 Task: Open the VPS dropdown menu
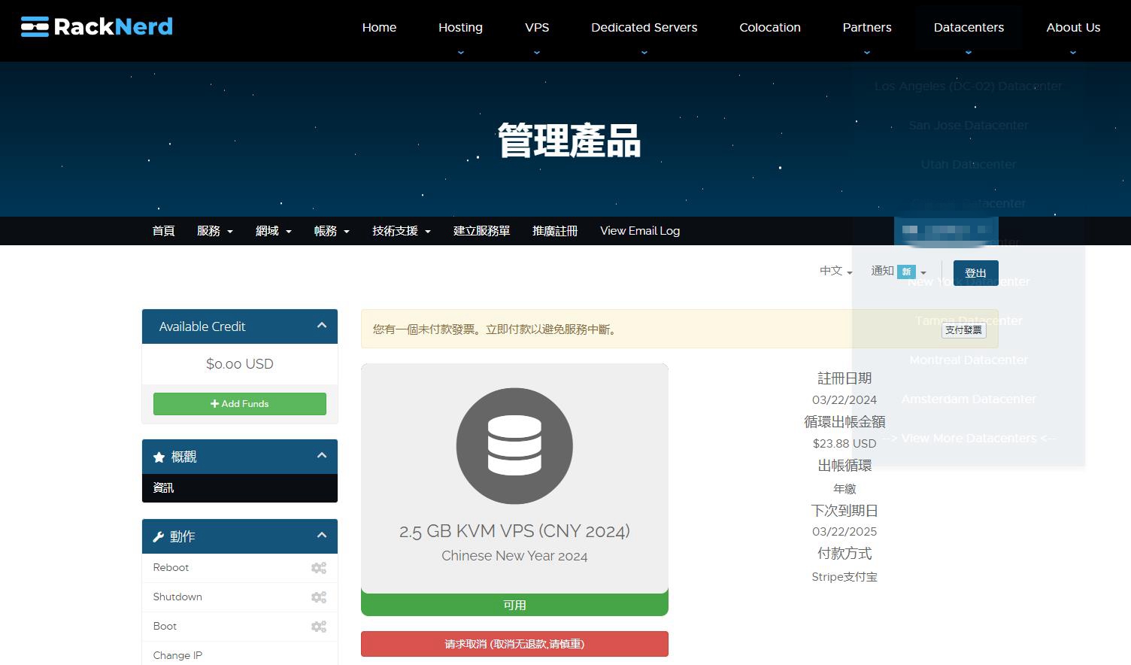537,28
